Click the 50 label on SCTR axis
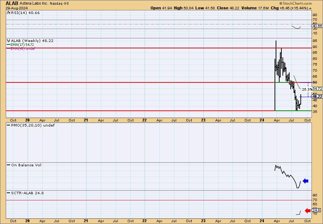Image resolution: width=323 pixels, height=224 pixels. tap(315, 204)
